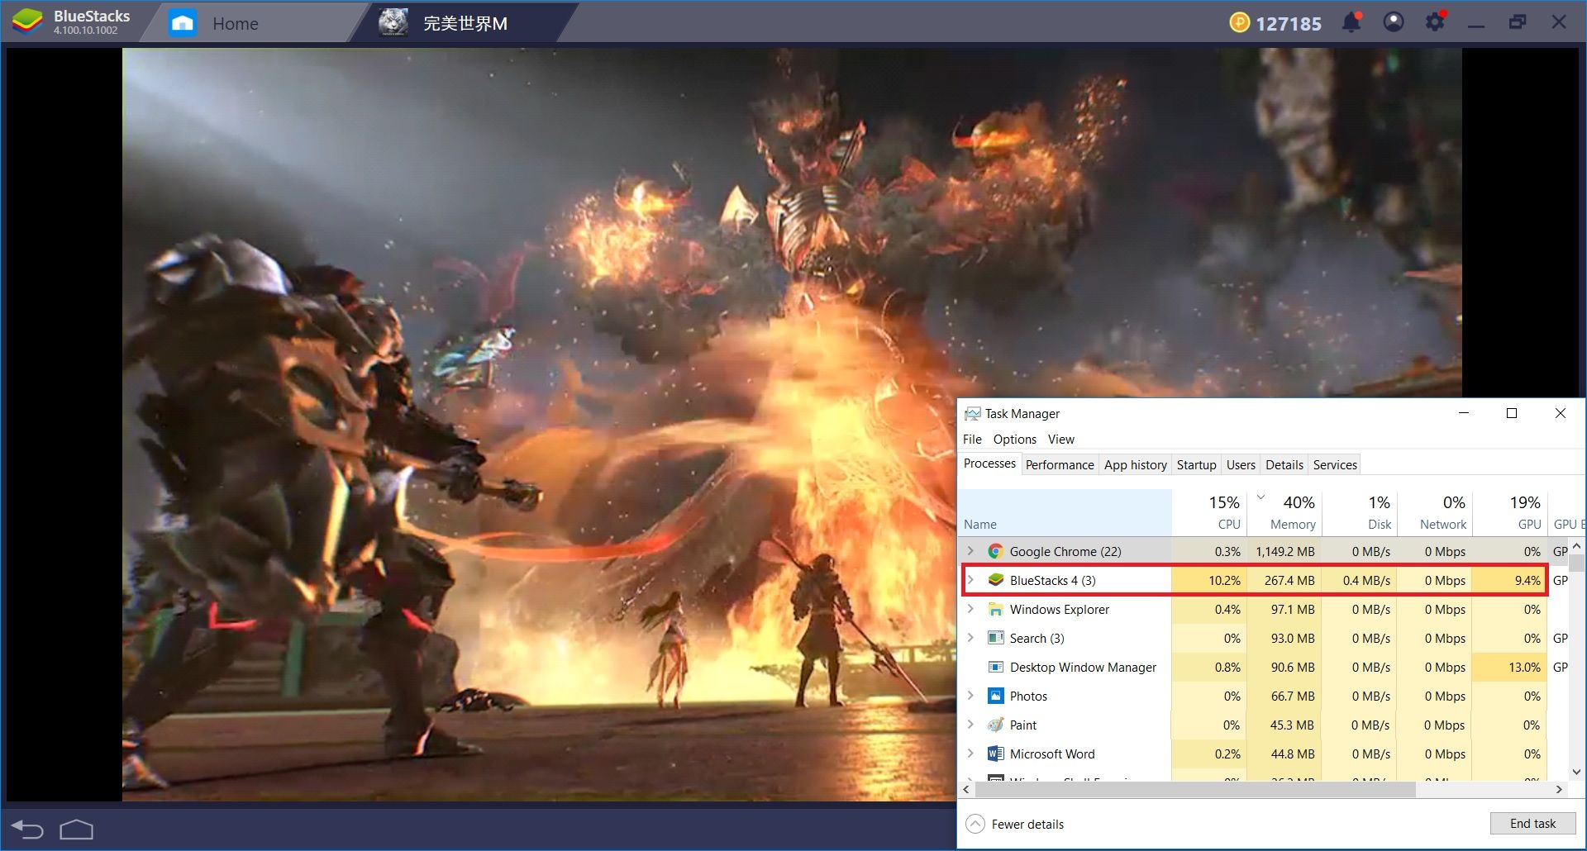The image size is (1587, 851).
Task: Click the BlueStacks logo icon
Action: coord(27,22)
